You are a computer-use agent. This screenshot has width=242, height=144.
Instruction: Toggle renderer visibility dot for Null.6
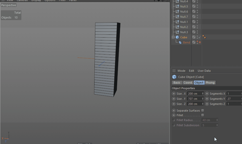tap(197, 12)
